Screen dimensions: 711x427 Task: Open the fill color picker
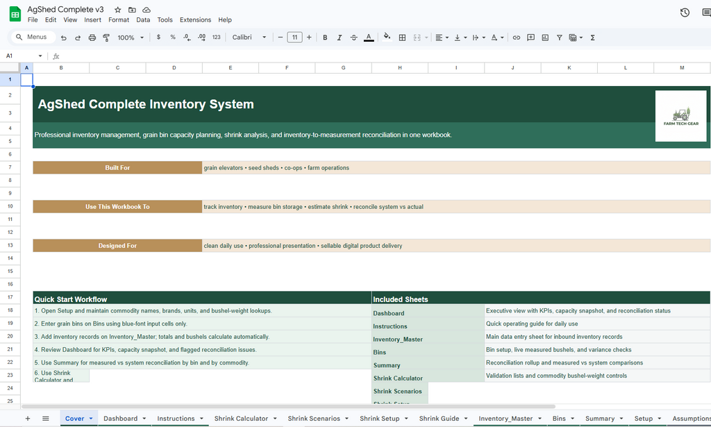point(386,37)
